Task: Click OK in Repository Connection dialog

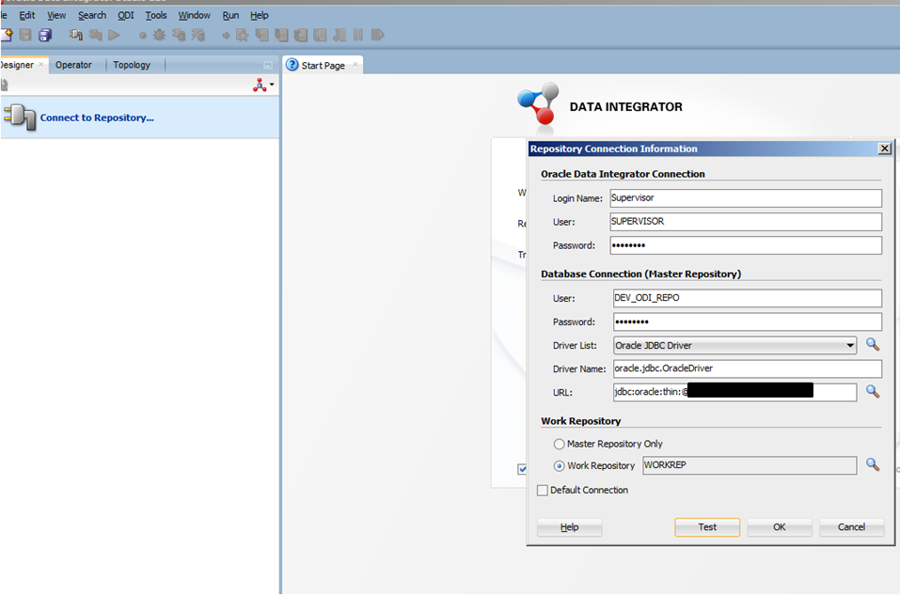Action: [x=779, y=527]
